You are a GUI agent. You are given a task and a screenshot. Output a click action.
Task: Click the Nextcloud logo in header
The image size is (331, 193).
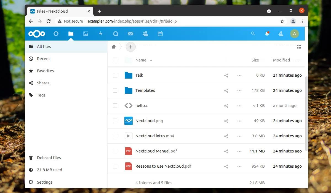pyautogui.click(x=37, y=34)
